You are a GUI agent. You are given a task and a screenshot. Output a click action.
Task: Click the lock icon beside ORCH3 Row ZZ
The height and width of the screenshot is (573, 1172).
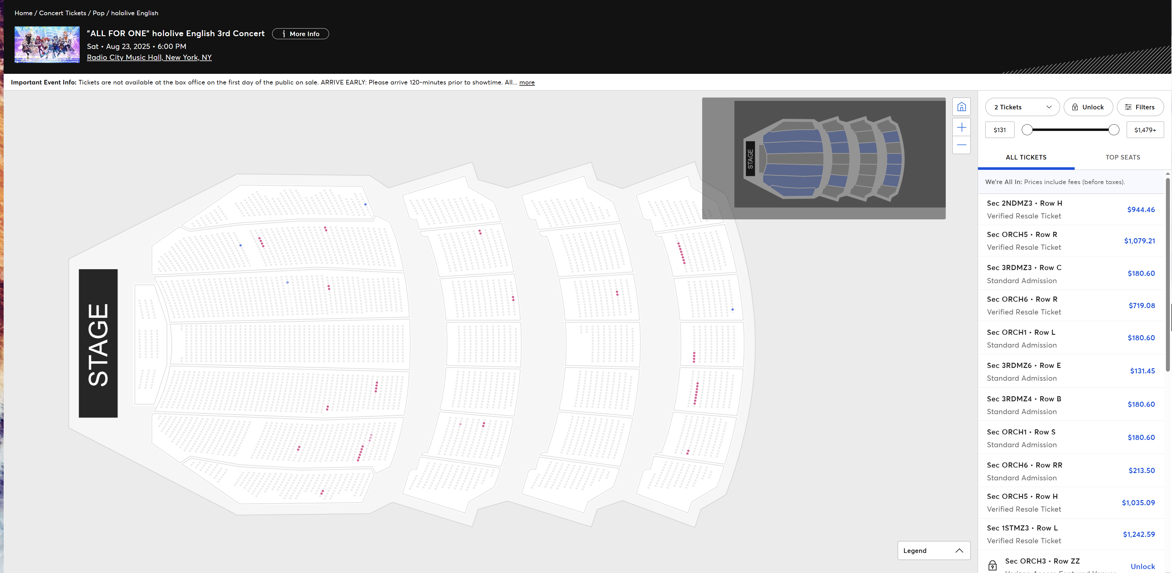pyautogui.click(x=992, y=566)
